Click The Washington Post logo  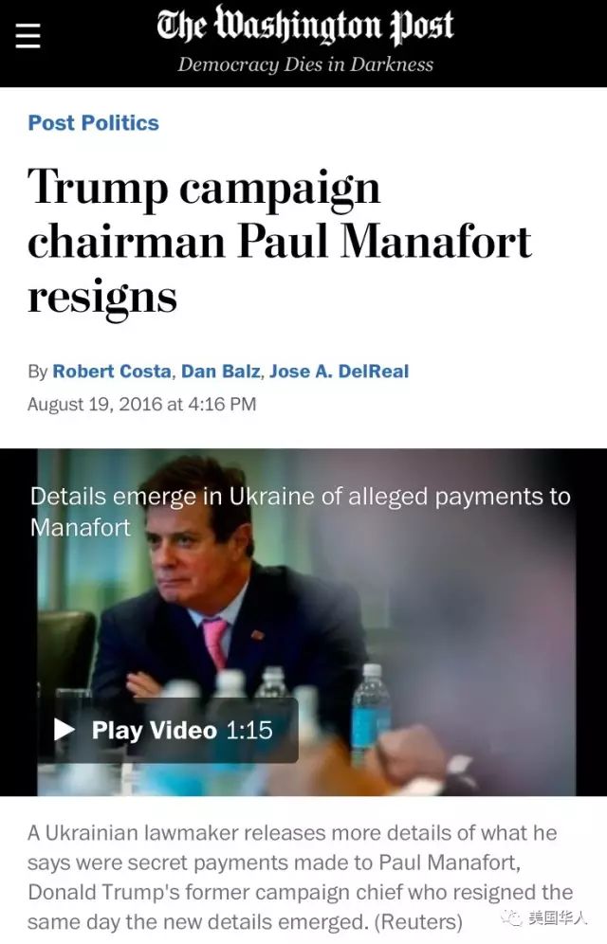[304, 26]
